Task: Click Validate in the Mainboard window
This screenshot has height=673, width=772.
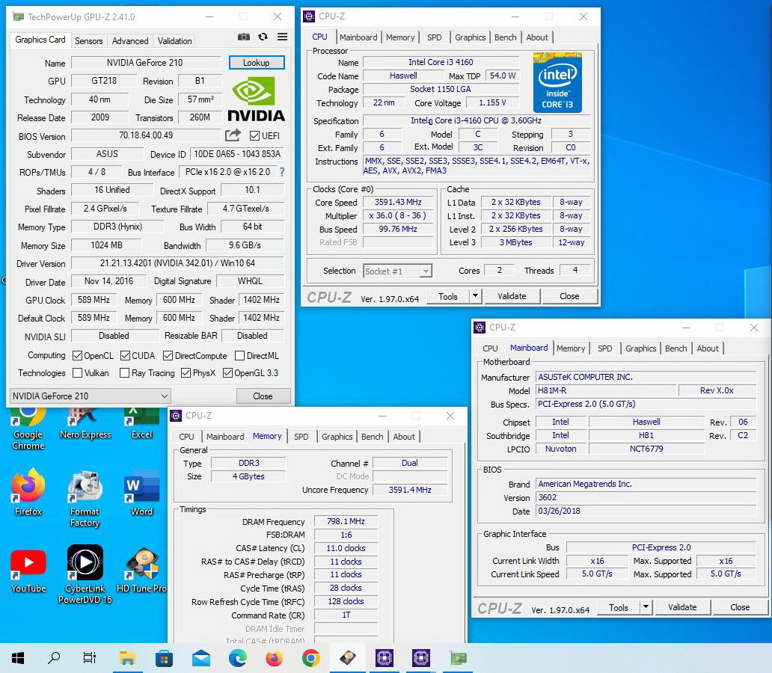Action: point(682,607)
